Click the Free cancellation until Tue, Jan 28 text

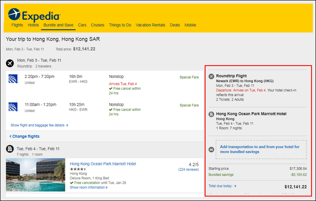[x=98, y=183]
